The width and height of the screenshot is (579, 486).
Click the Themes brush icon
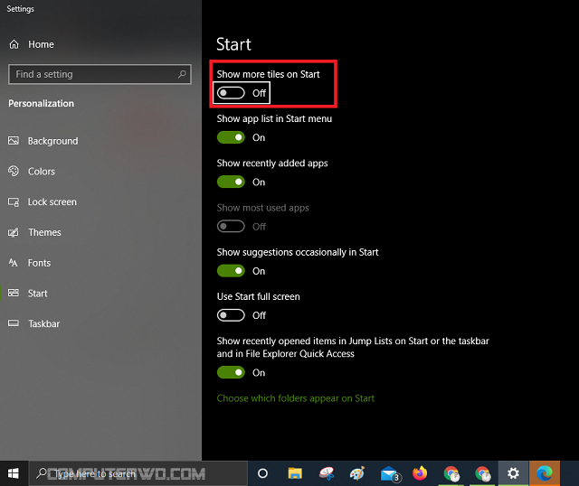pyautogui.click(x=14, y=232)
